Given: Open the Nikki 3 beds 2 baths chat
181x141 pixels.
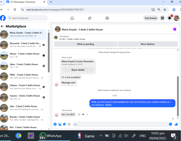Looking at the screenshot, I should (23, 76).
